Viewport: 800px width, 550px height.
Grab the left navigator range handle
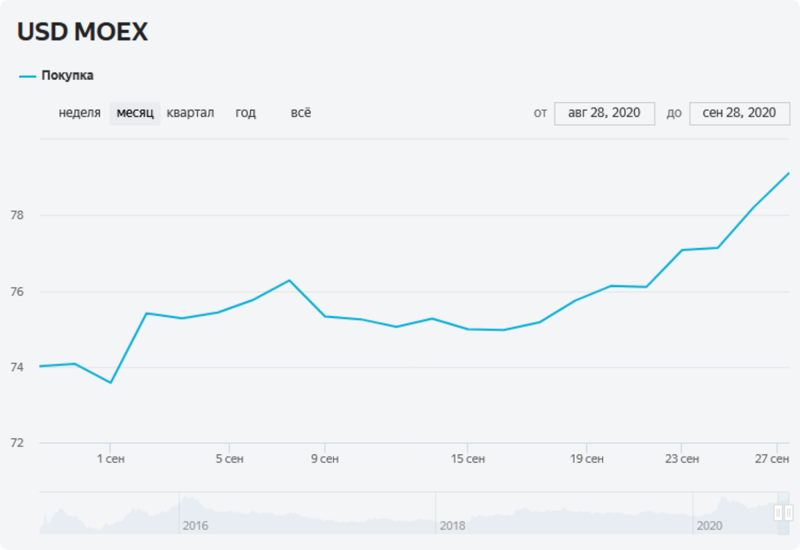(778, 513)
